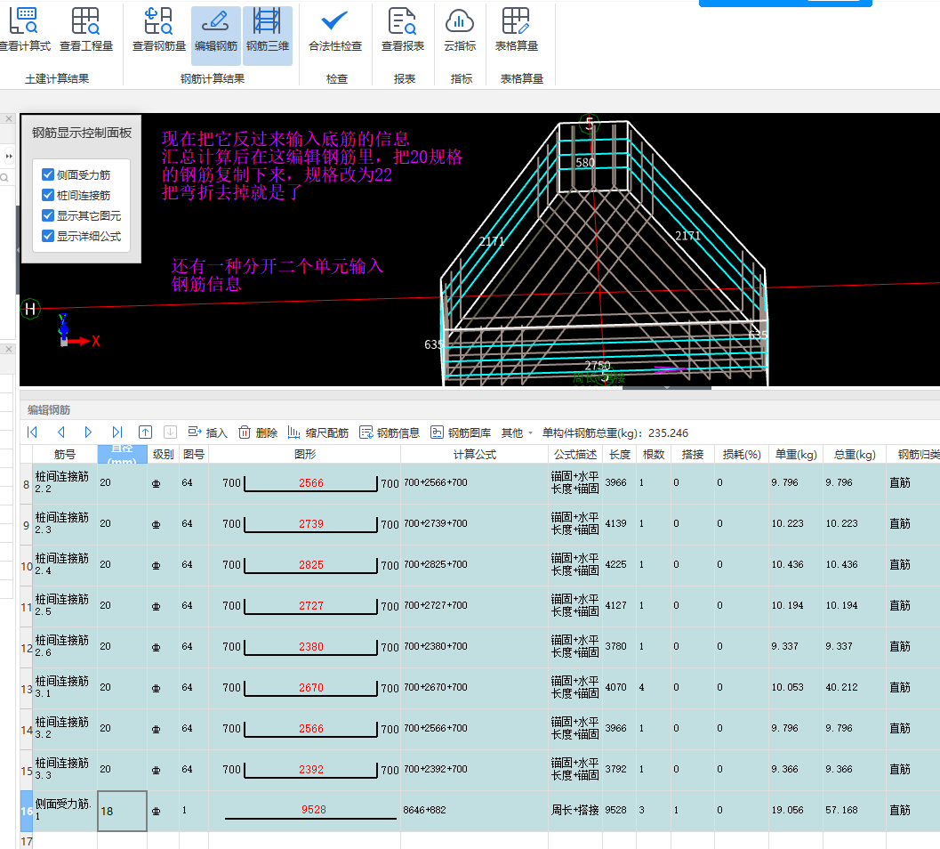This screenshot has height=849, width=940.
Task: Open 云指标
Action: pyautogui.click(x=460, y=30)
